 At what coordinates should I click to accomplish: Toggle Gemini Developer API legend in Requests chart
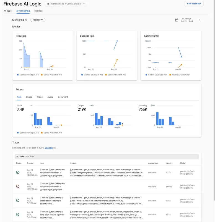pyautogui.click(x=28, y=75)
